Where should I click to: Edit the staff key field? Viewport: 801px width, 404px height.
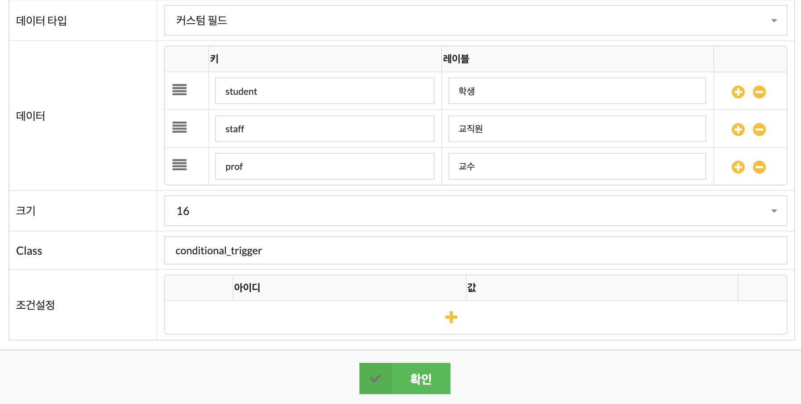coord(325,129)
